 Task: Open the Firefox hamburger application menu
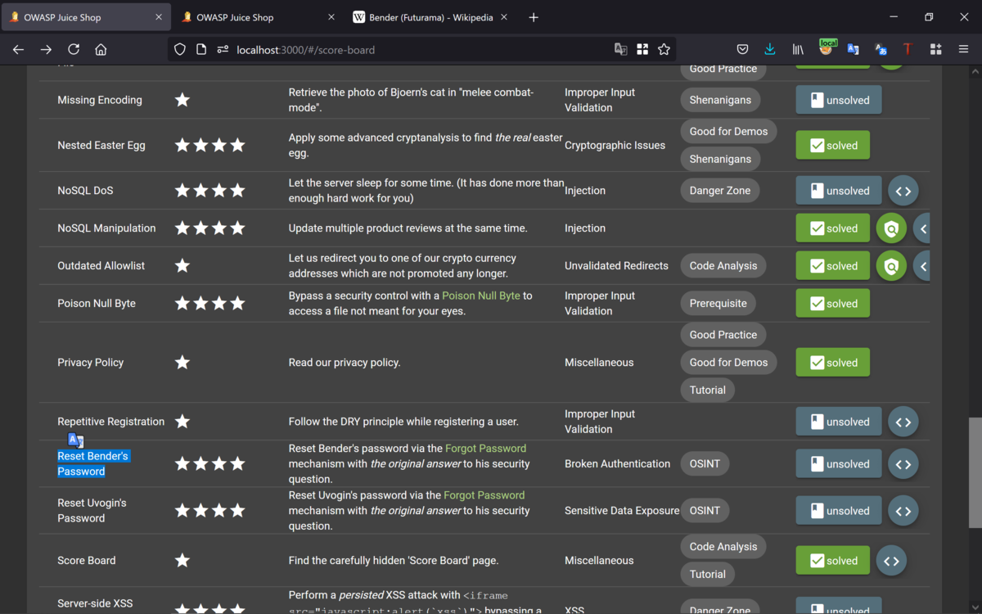click(963, 50)
